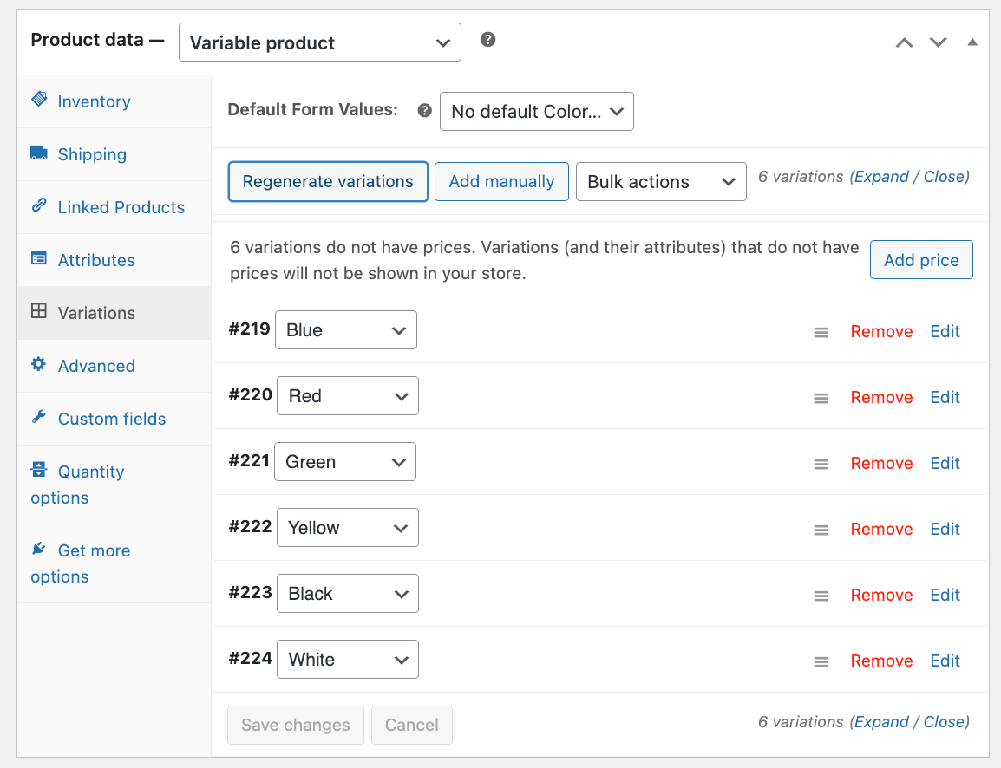The image size is (1001, 768).
Task: Click the Cancel button
Action: pyautogui.click(x=412, y=725)
